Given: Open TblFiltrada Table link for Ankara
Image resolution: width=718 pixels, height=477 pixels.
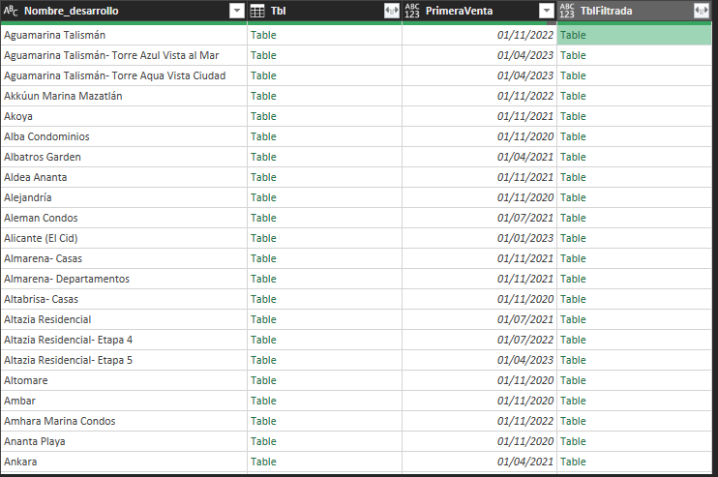Looking at the screenshot, I should [x=573, y=462].
